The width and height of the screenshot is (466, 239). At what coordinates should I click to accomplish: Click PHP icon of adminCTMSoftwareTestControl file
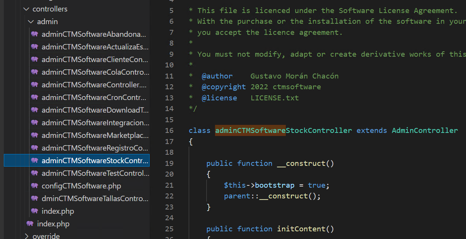point(35,173)
